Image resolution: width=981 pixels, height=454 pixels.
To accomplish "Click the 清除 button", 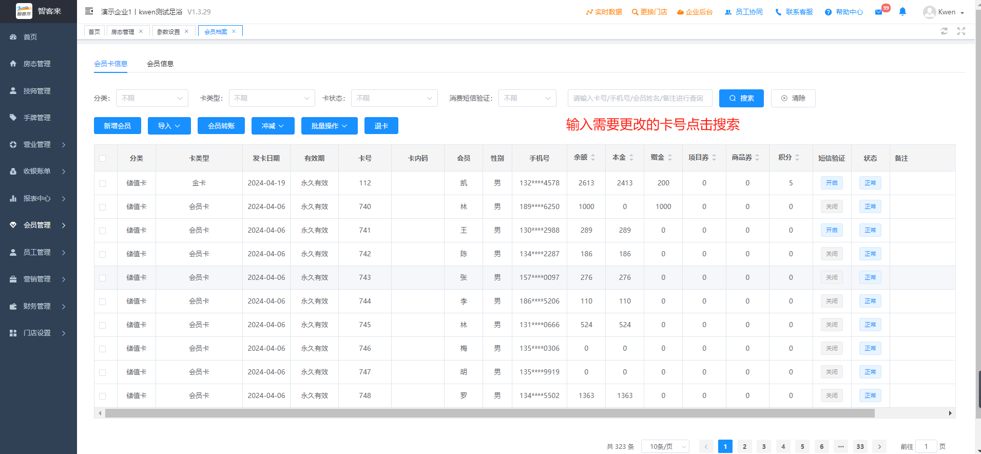I will point(793,98).
